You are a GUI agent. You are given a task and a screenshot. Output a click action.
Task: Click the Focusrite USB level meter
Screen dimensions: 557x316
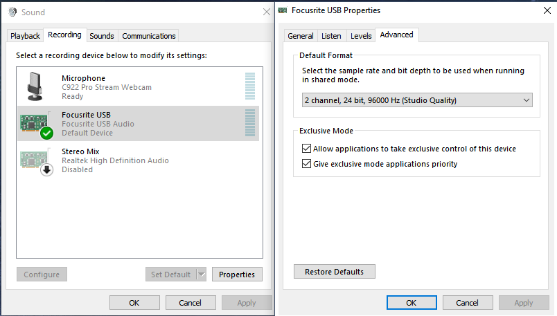click(250, 123)
